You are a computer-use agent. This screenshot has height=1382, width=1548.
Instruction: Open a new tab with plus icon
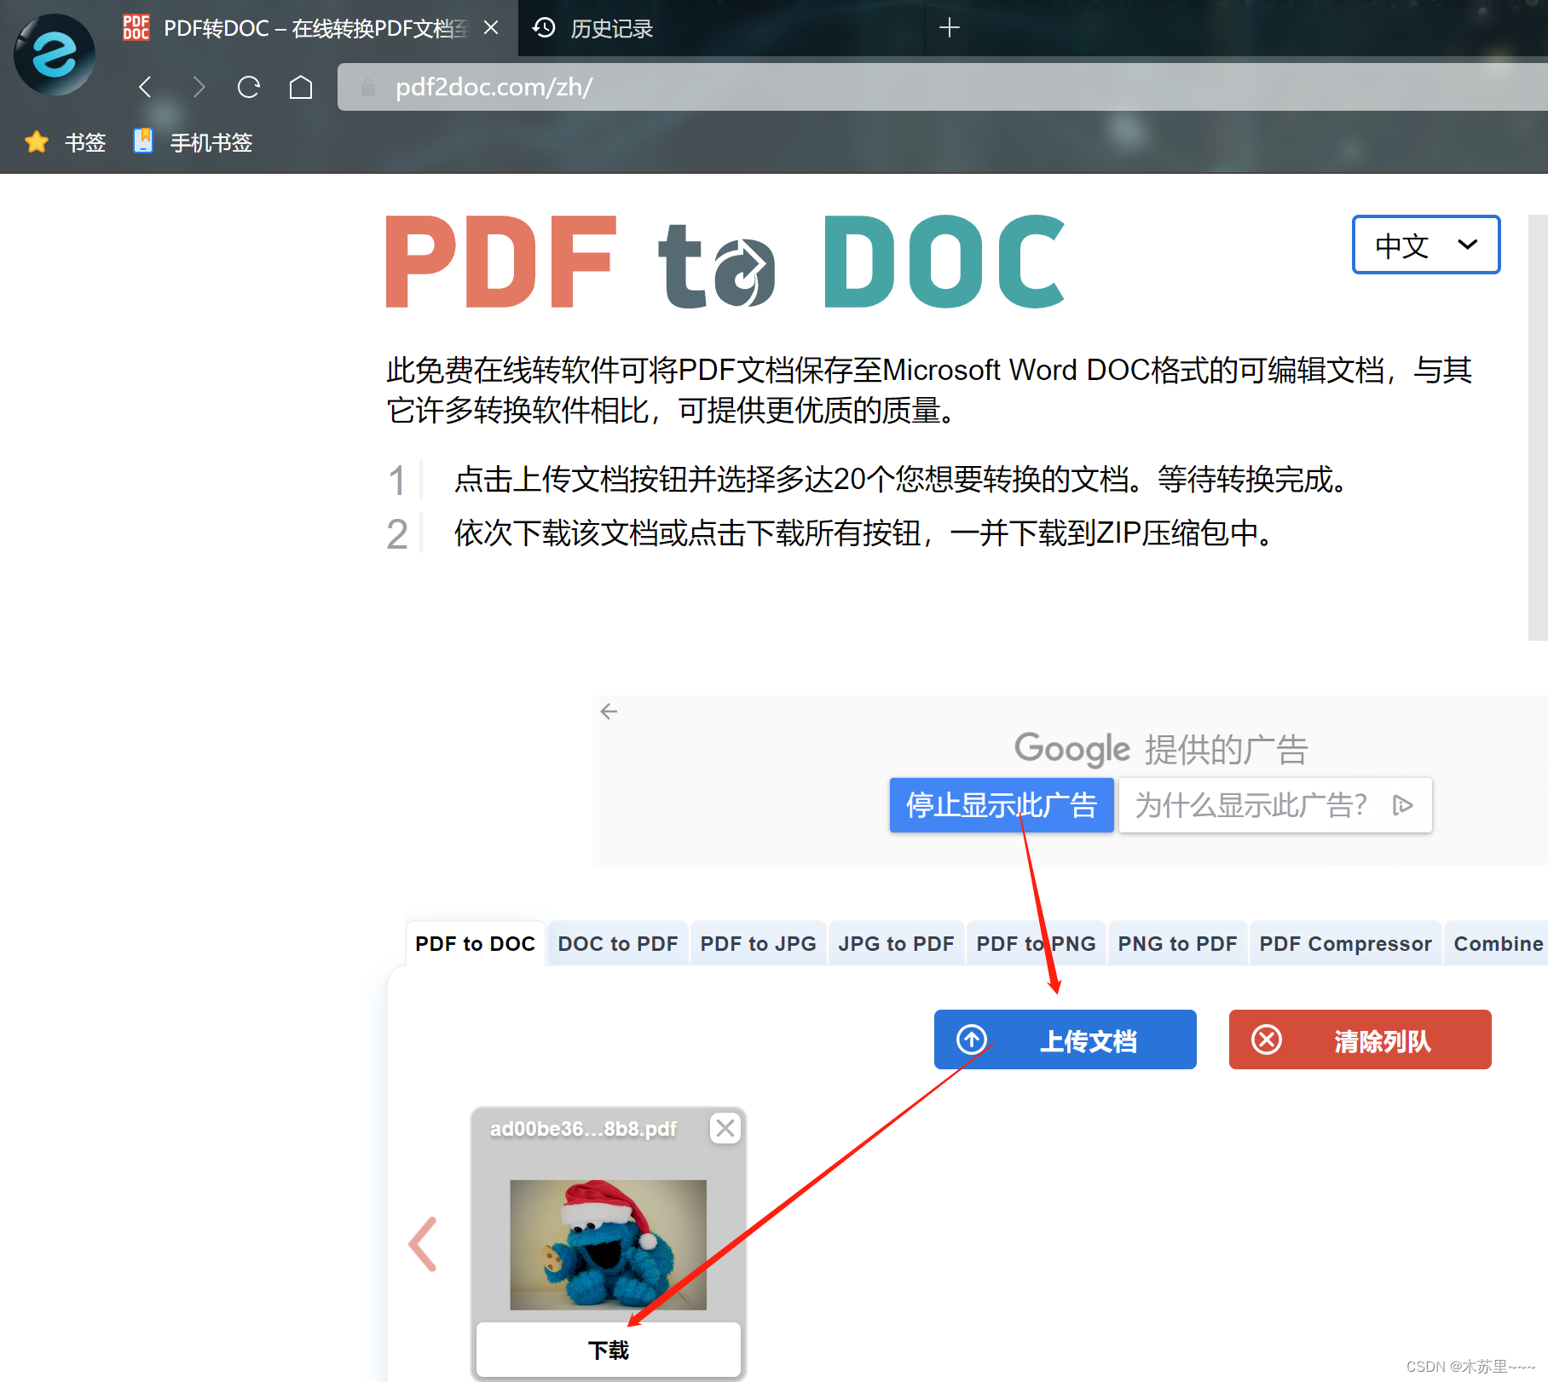[949, 28]
